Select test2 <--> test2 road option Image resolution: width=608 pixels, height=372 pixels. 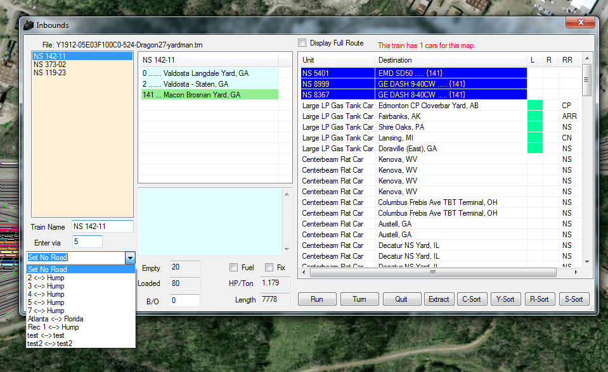click(x=81, y=344)
